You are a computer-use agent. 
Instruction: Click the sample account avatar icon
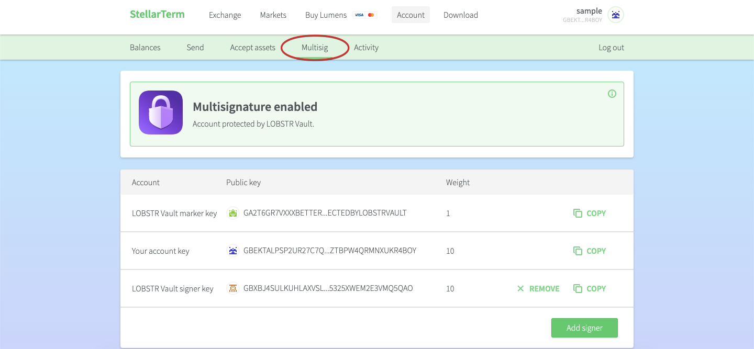tap(616, 15)
